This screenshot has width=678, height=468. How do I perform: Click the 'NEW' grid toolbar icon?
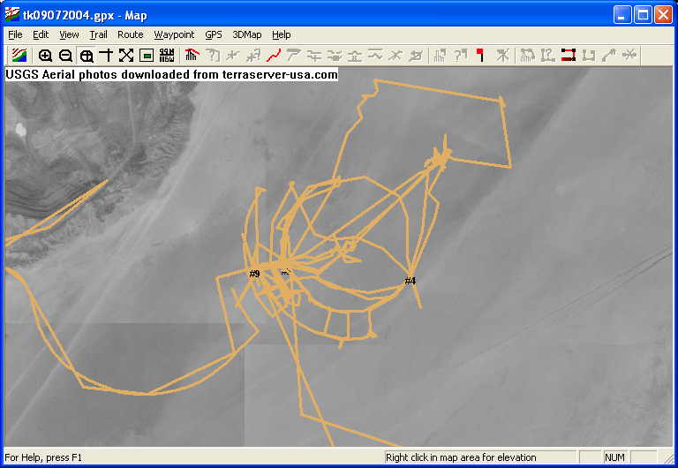[x=167, y=56]
